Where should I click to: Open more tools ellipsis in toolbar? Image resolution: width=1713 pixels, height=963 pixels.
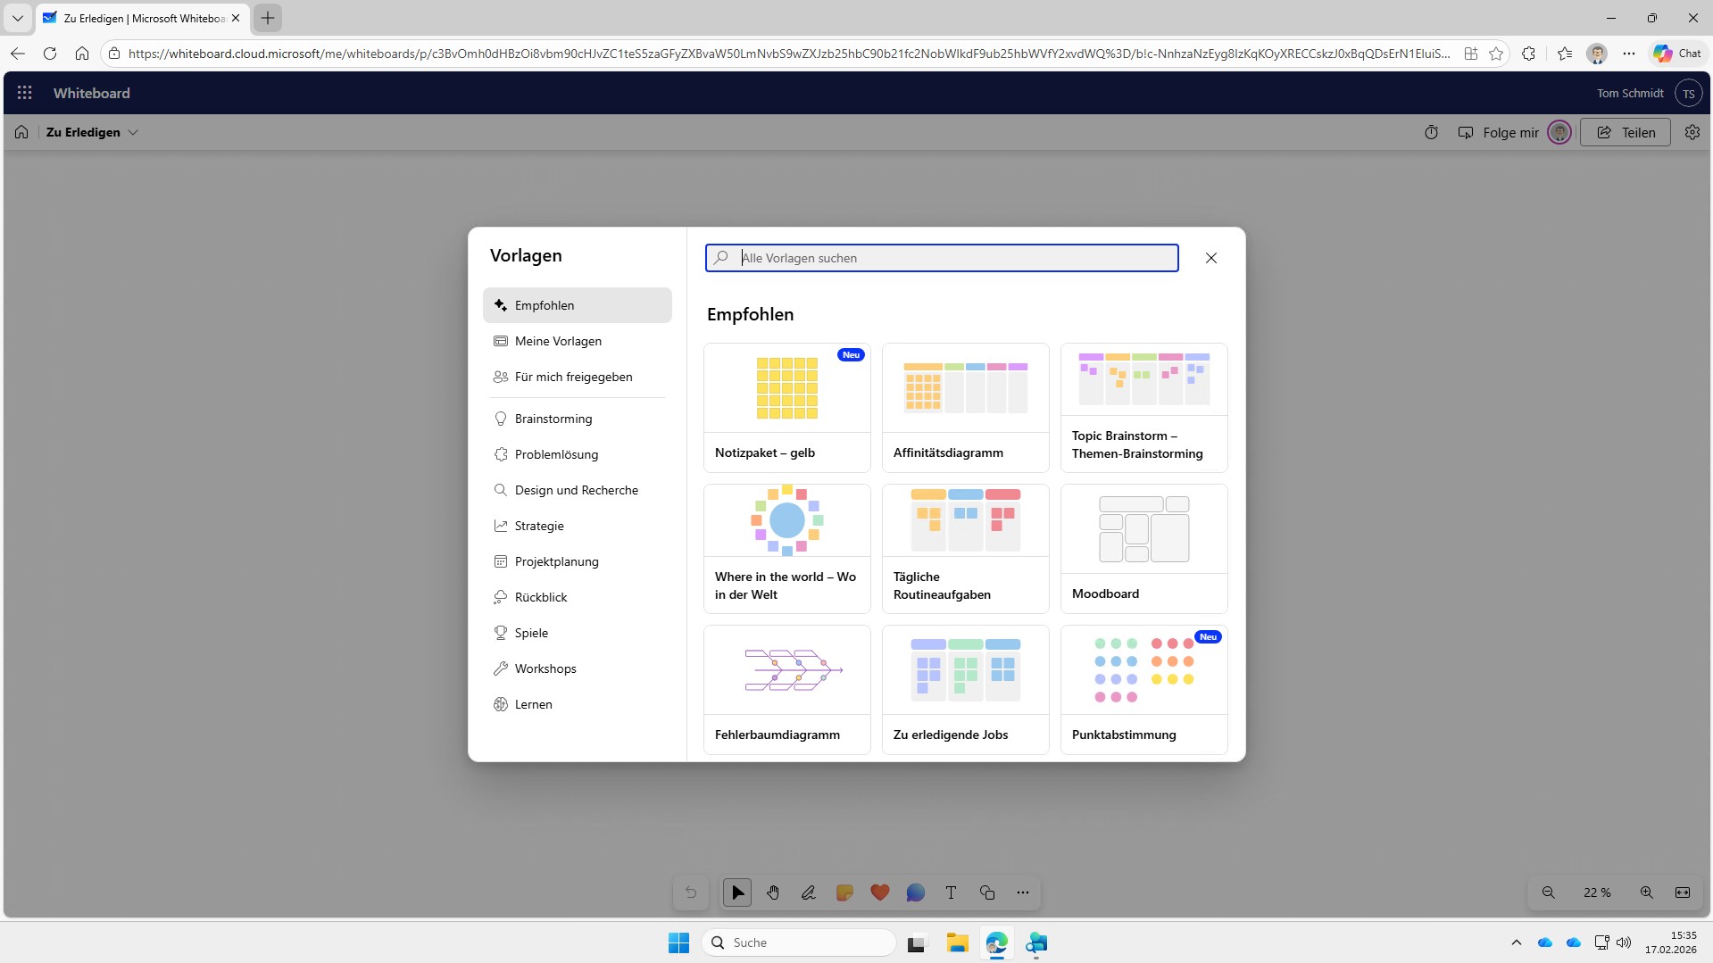[x=1022, y=892]
